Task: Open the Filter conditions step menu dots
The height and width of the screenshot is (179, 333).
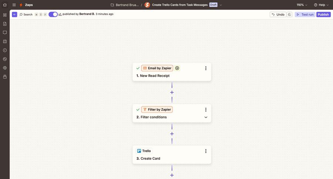Action: (206, 109)
